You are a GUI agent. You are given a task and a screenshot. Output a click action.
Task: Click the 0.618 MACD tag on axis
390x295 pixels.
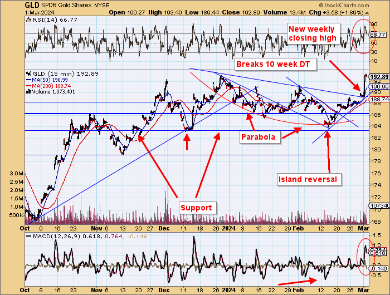click(x=378, y=253)
